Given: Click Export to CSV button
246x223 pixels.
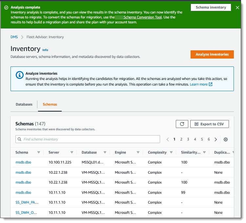Looking at the screenshot, I should click(209, 124).
